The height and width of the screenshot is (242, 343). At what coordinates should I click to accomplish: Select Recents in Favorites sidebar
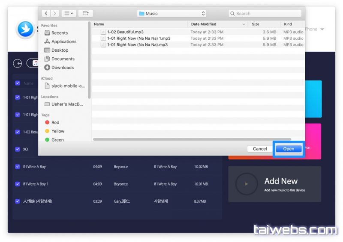(x=59, y=33)
